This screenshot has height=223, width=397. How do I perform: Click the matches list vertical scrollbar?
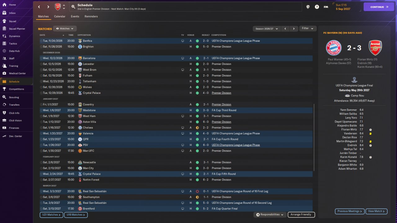pyautogui.click(x=314, y=137)
